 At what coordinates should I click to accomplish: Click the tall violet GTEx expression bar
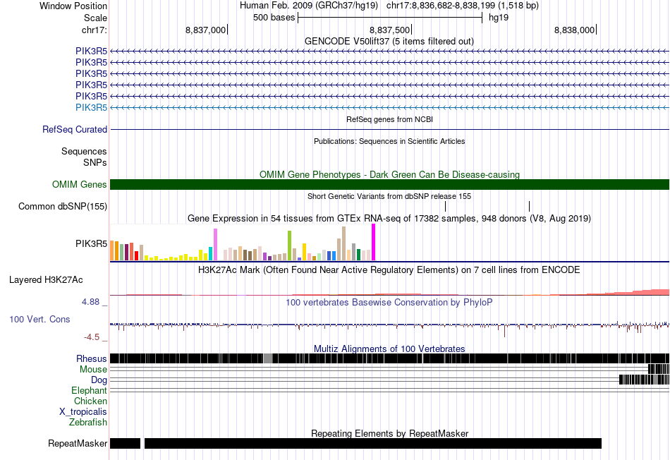point(215,245)
